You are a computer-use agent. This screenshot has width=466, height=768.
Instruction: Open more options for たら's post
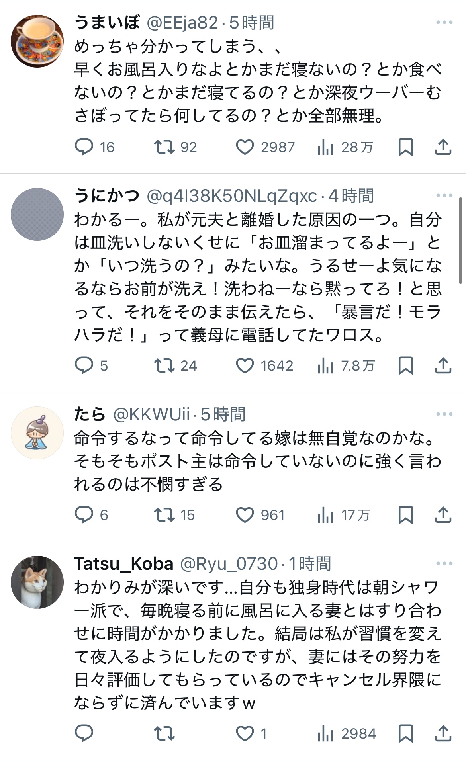coord(444,414)
